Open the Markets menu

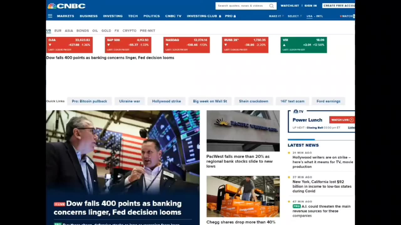65,16
